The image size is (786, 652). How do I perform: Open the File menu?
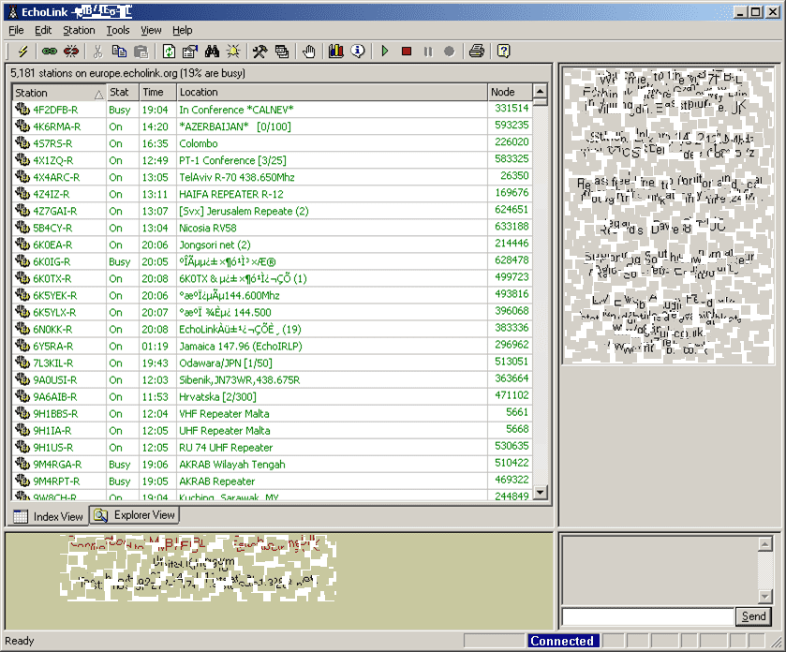tap(16, 30)
